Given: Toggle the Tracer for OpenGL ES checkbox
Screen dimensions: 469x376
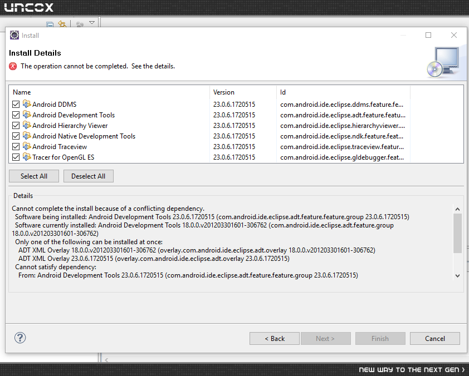Looking at the screenshot, I should (16, 157).
